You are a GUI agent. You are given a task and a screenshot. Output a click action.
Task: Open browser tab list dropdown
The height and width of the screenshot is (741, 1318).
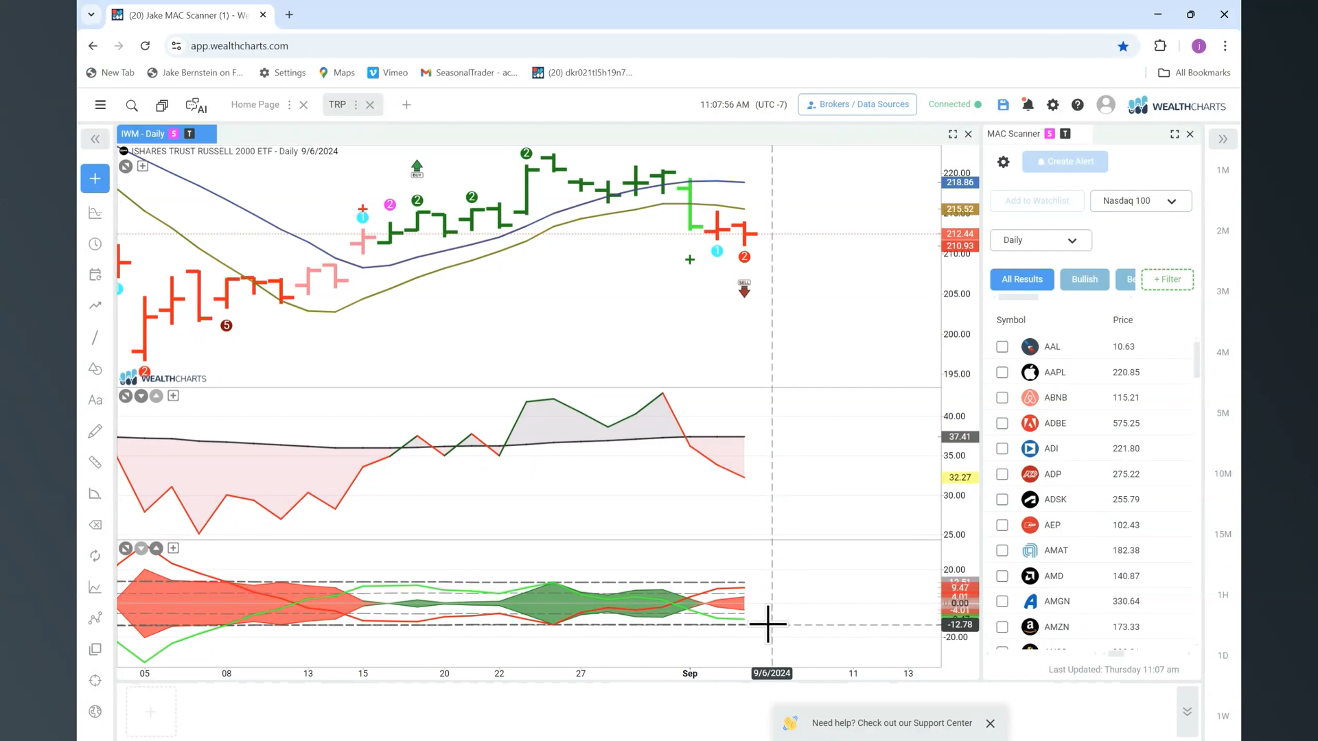91,14
